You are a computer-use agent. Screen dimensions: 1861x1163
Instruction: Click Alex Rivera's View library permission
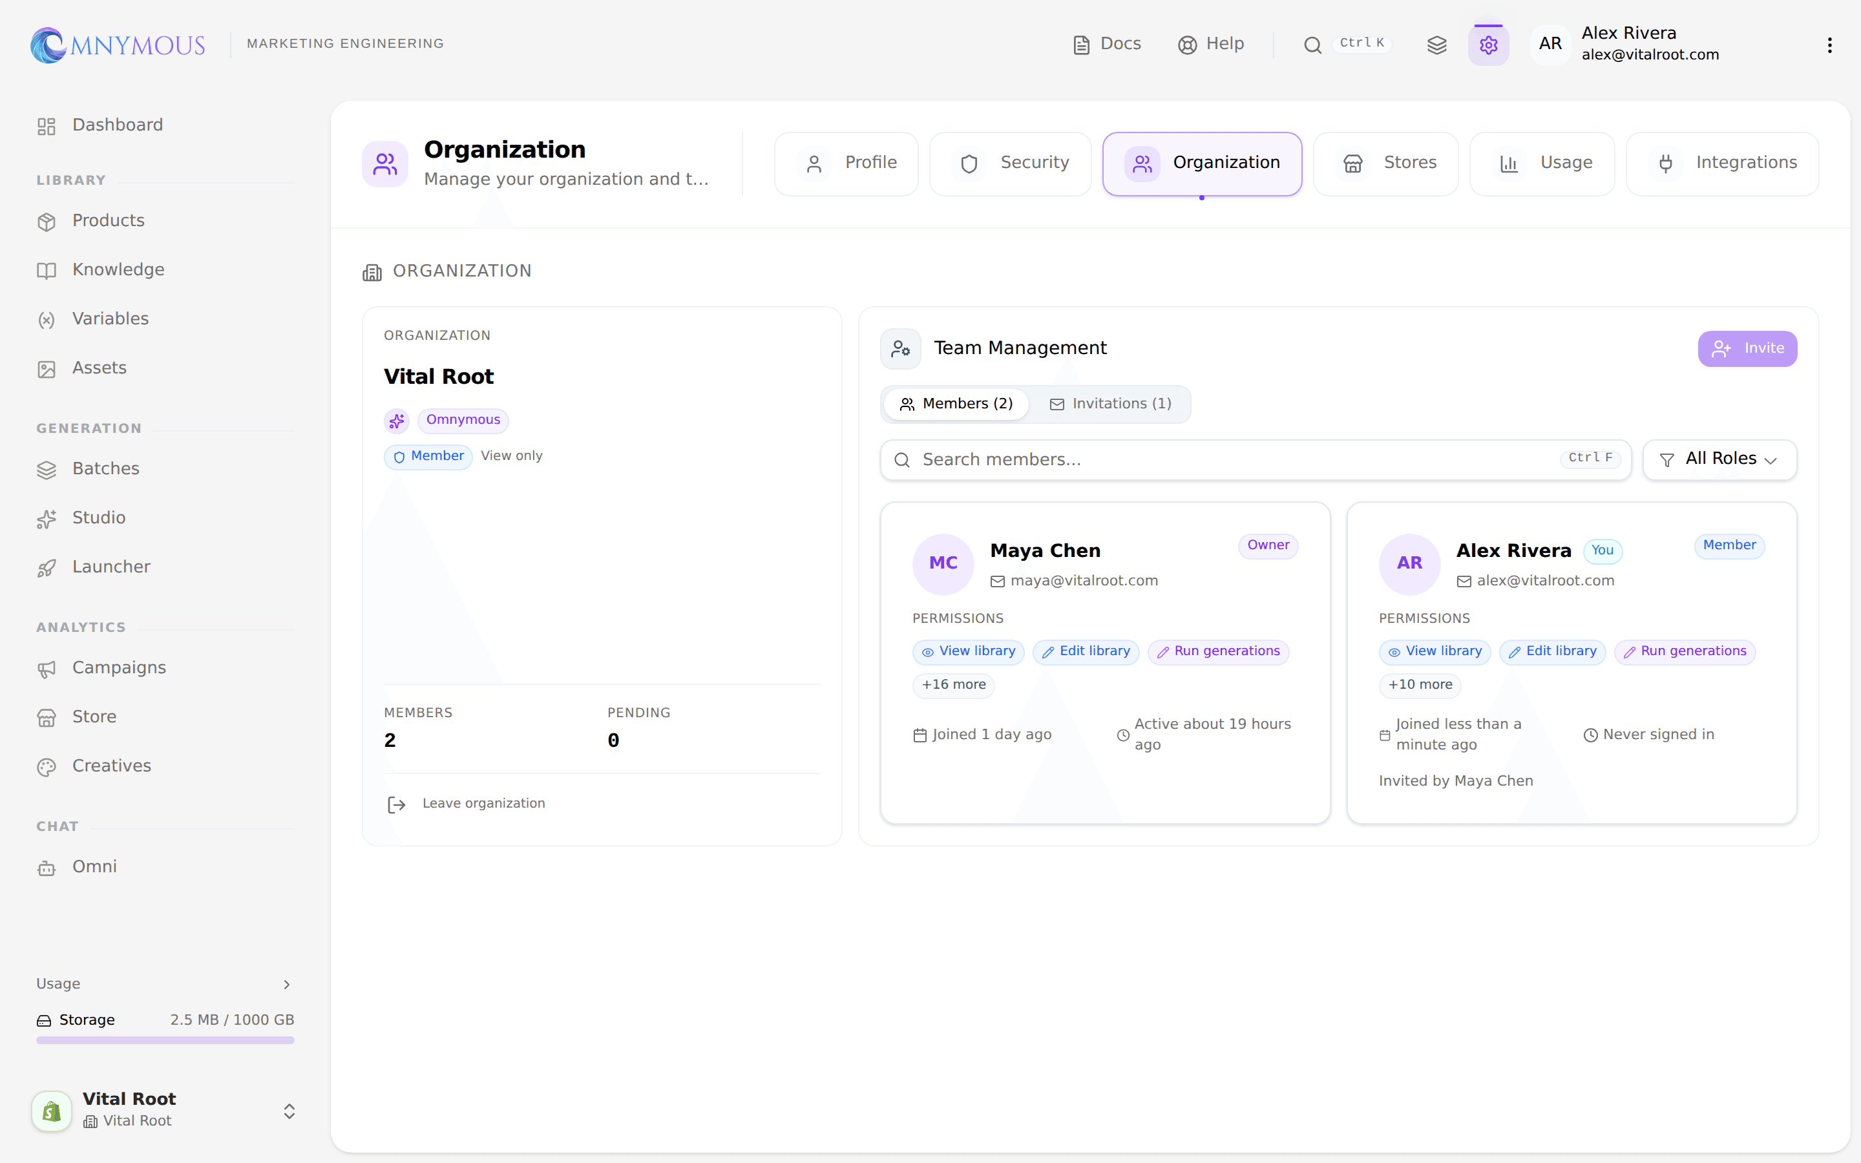[1435, 651]
